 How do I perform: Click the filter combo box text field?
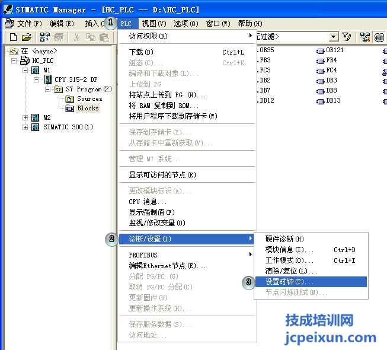(x=293, y=37)
